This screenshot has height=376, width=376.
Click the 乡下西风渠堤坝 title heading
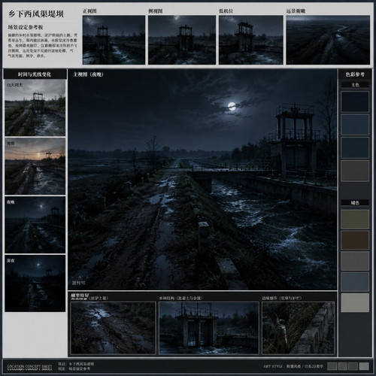click(36, 14)
